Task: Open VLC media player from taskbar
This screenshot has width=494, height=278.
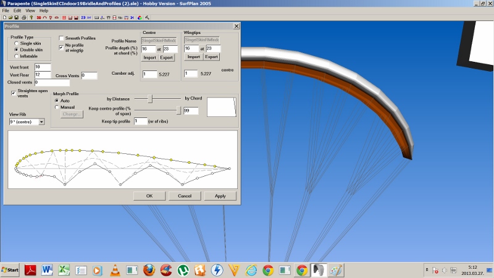Action: [x=114, y=270]
